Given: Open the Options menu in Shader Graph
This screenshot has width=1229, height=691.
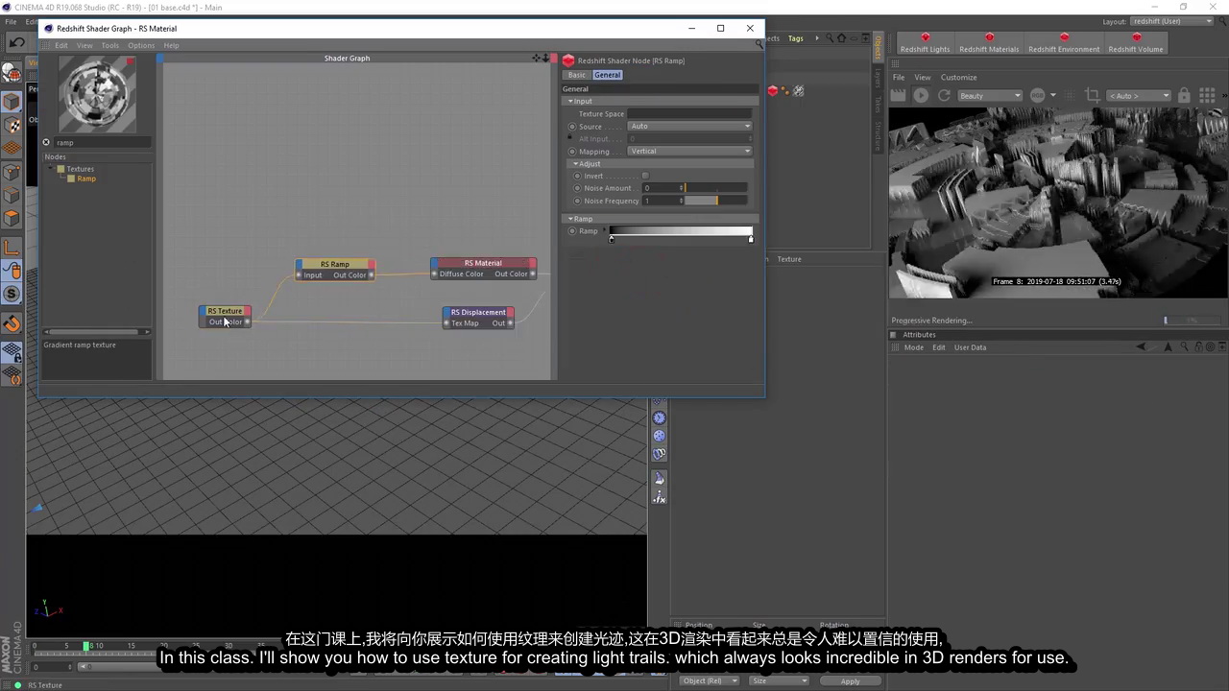Looking at the screenshot, I should [x=141, y=45].
